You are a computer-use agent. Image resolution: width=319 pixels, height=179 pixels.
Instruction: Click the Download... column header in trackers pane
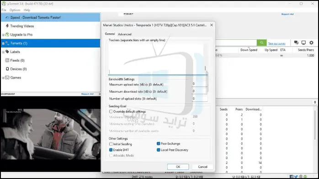253,109
